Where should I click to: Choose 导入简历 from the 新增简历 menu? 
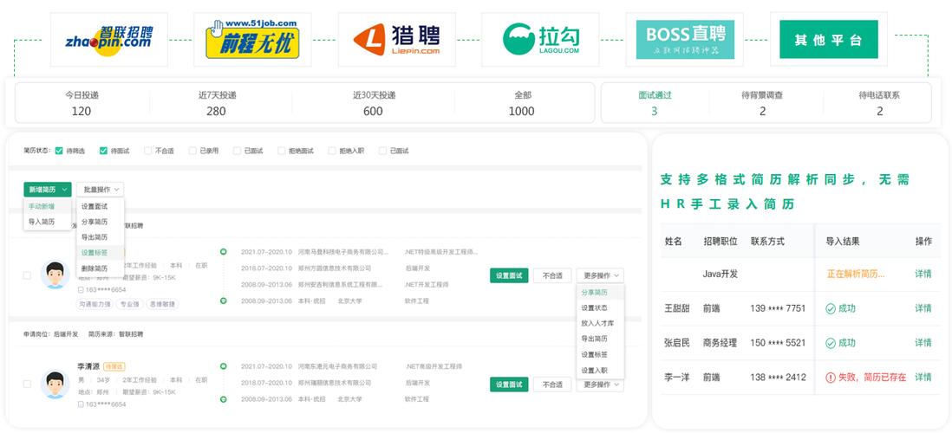(48, 222)
